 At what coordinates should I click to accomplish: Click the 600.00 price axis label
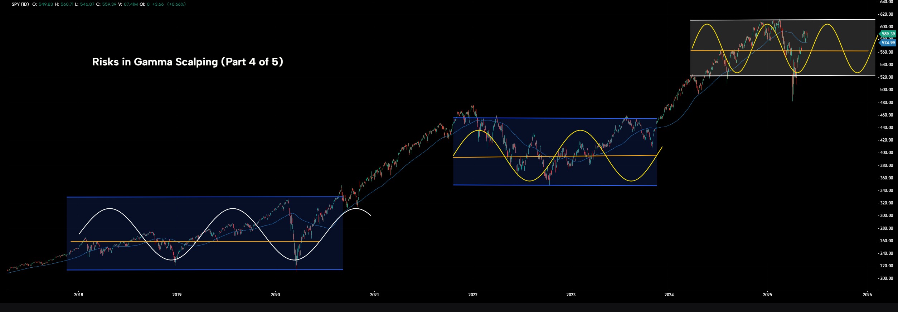[x=887, y=27]
